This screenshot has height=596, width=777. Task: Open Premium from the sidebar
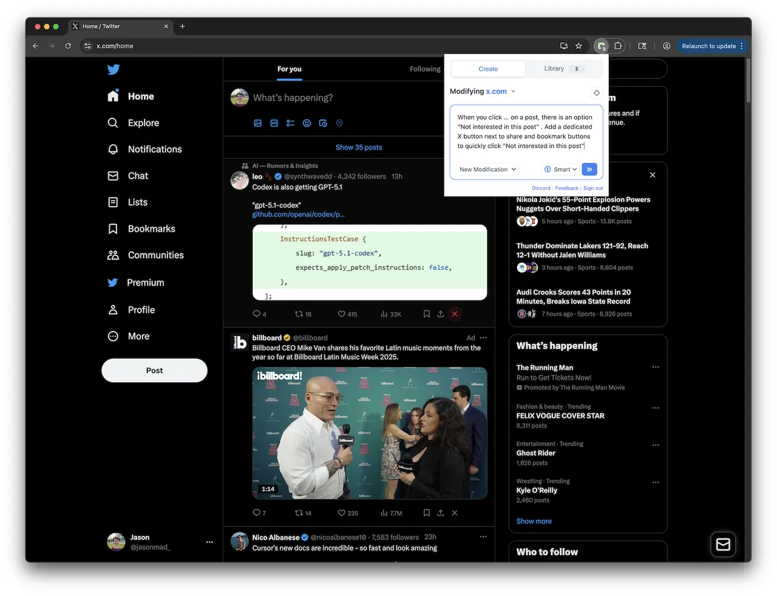[x=136, y=283]
